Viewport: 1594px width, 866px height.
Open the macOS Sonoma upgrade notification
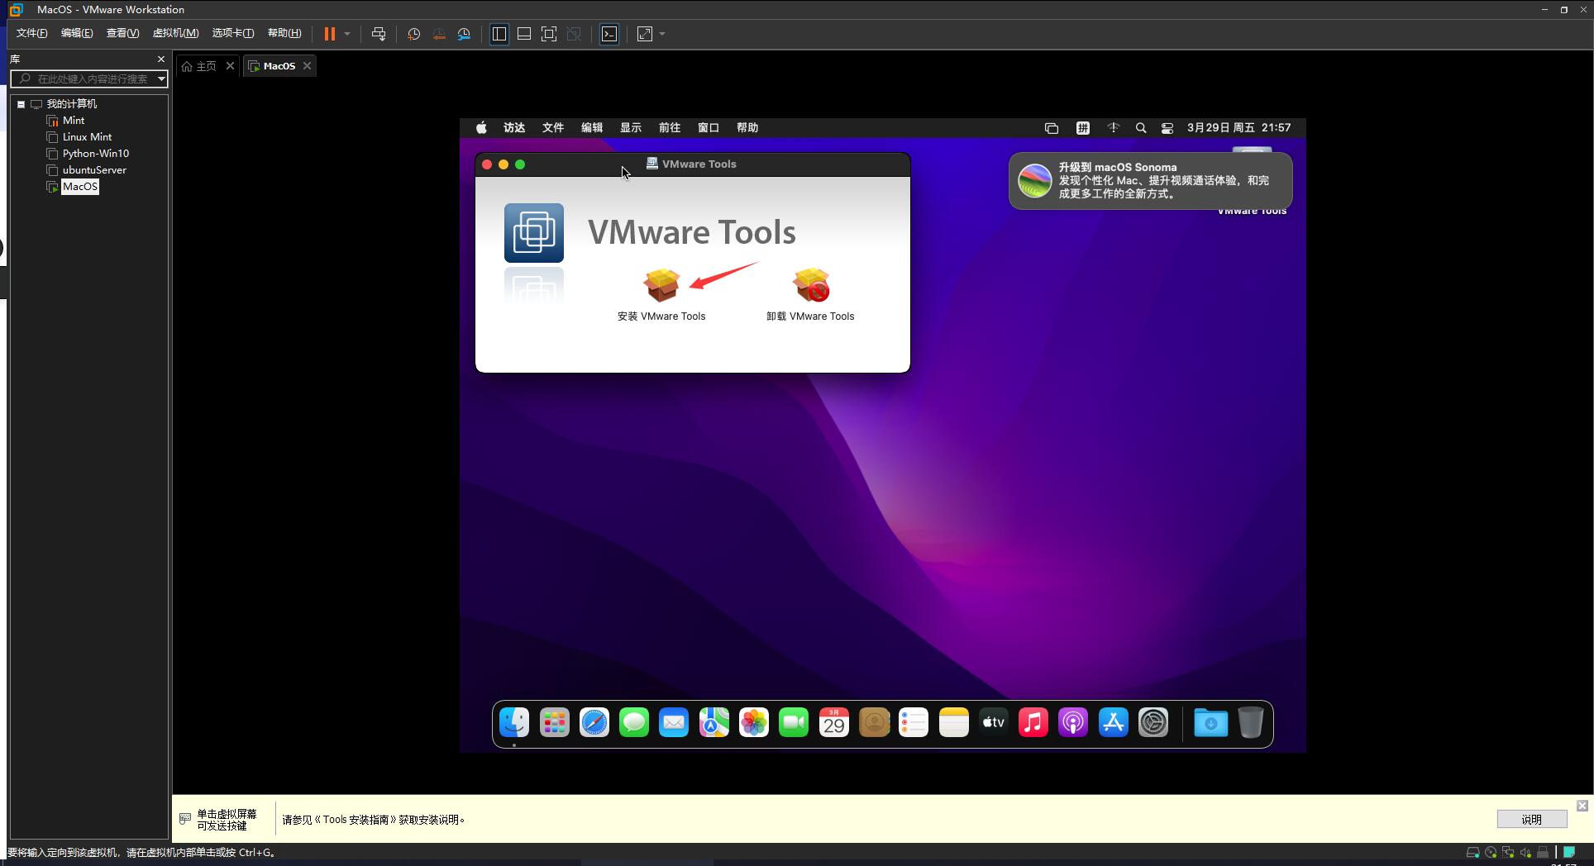tap(1150, 180)
